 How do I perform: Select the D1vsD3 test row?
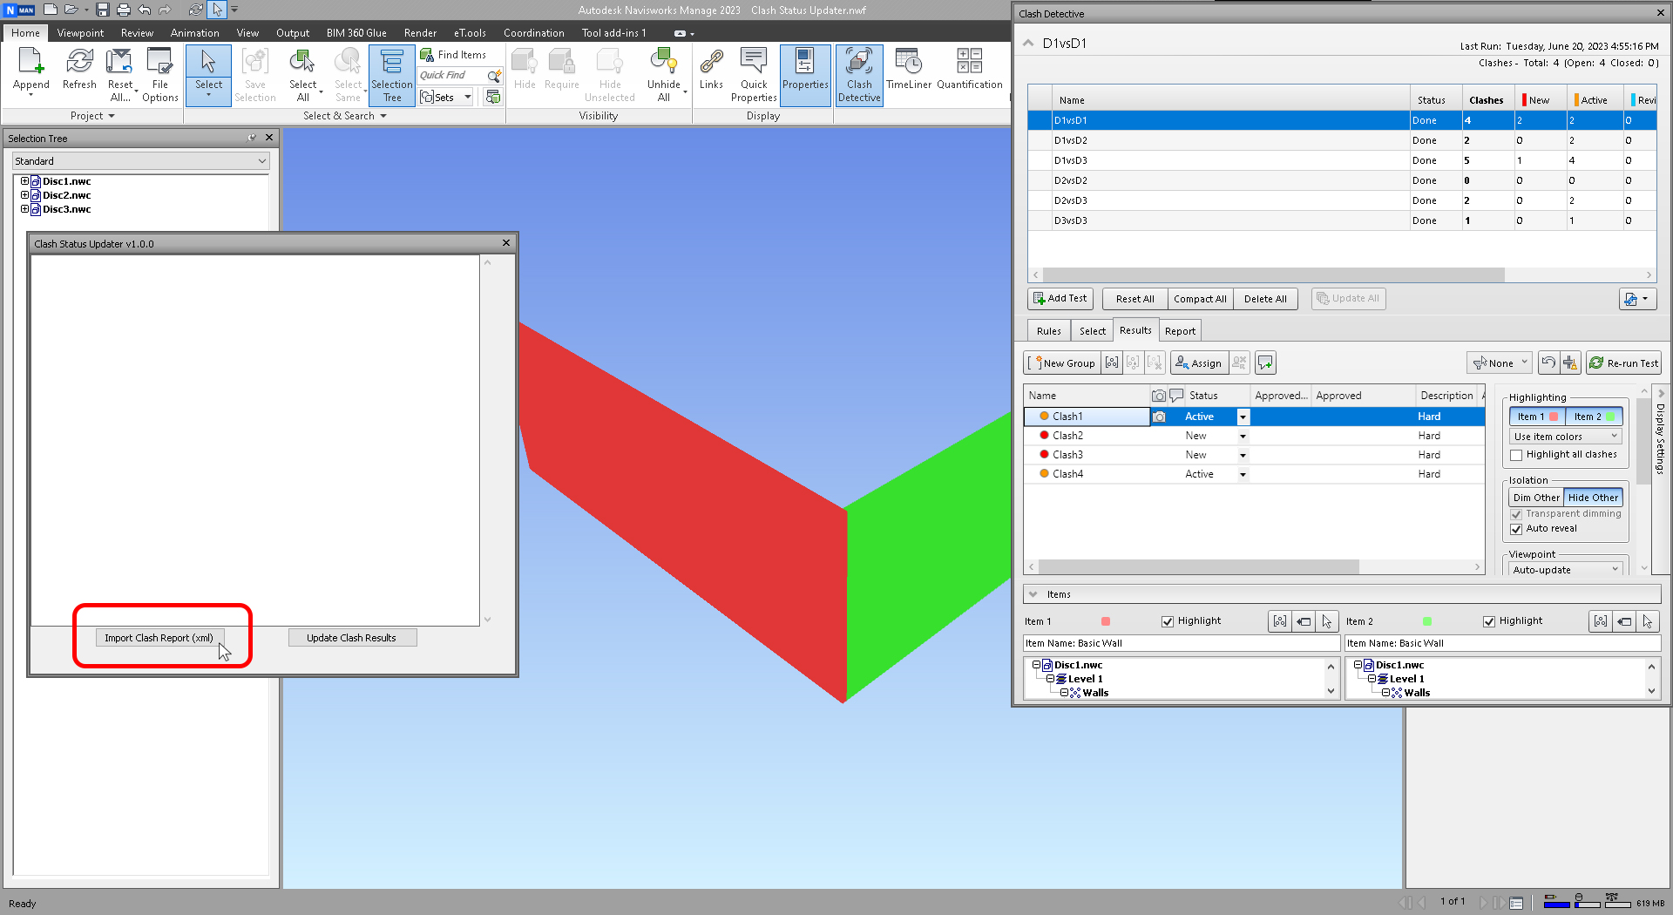[x=1342, y=160]
